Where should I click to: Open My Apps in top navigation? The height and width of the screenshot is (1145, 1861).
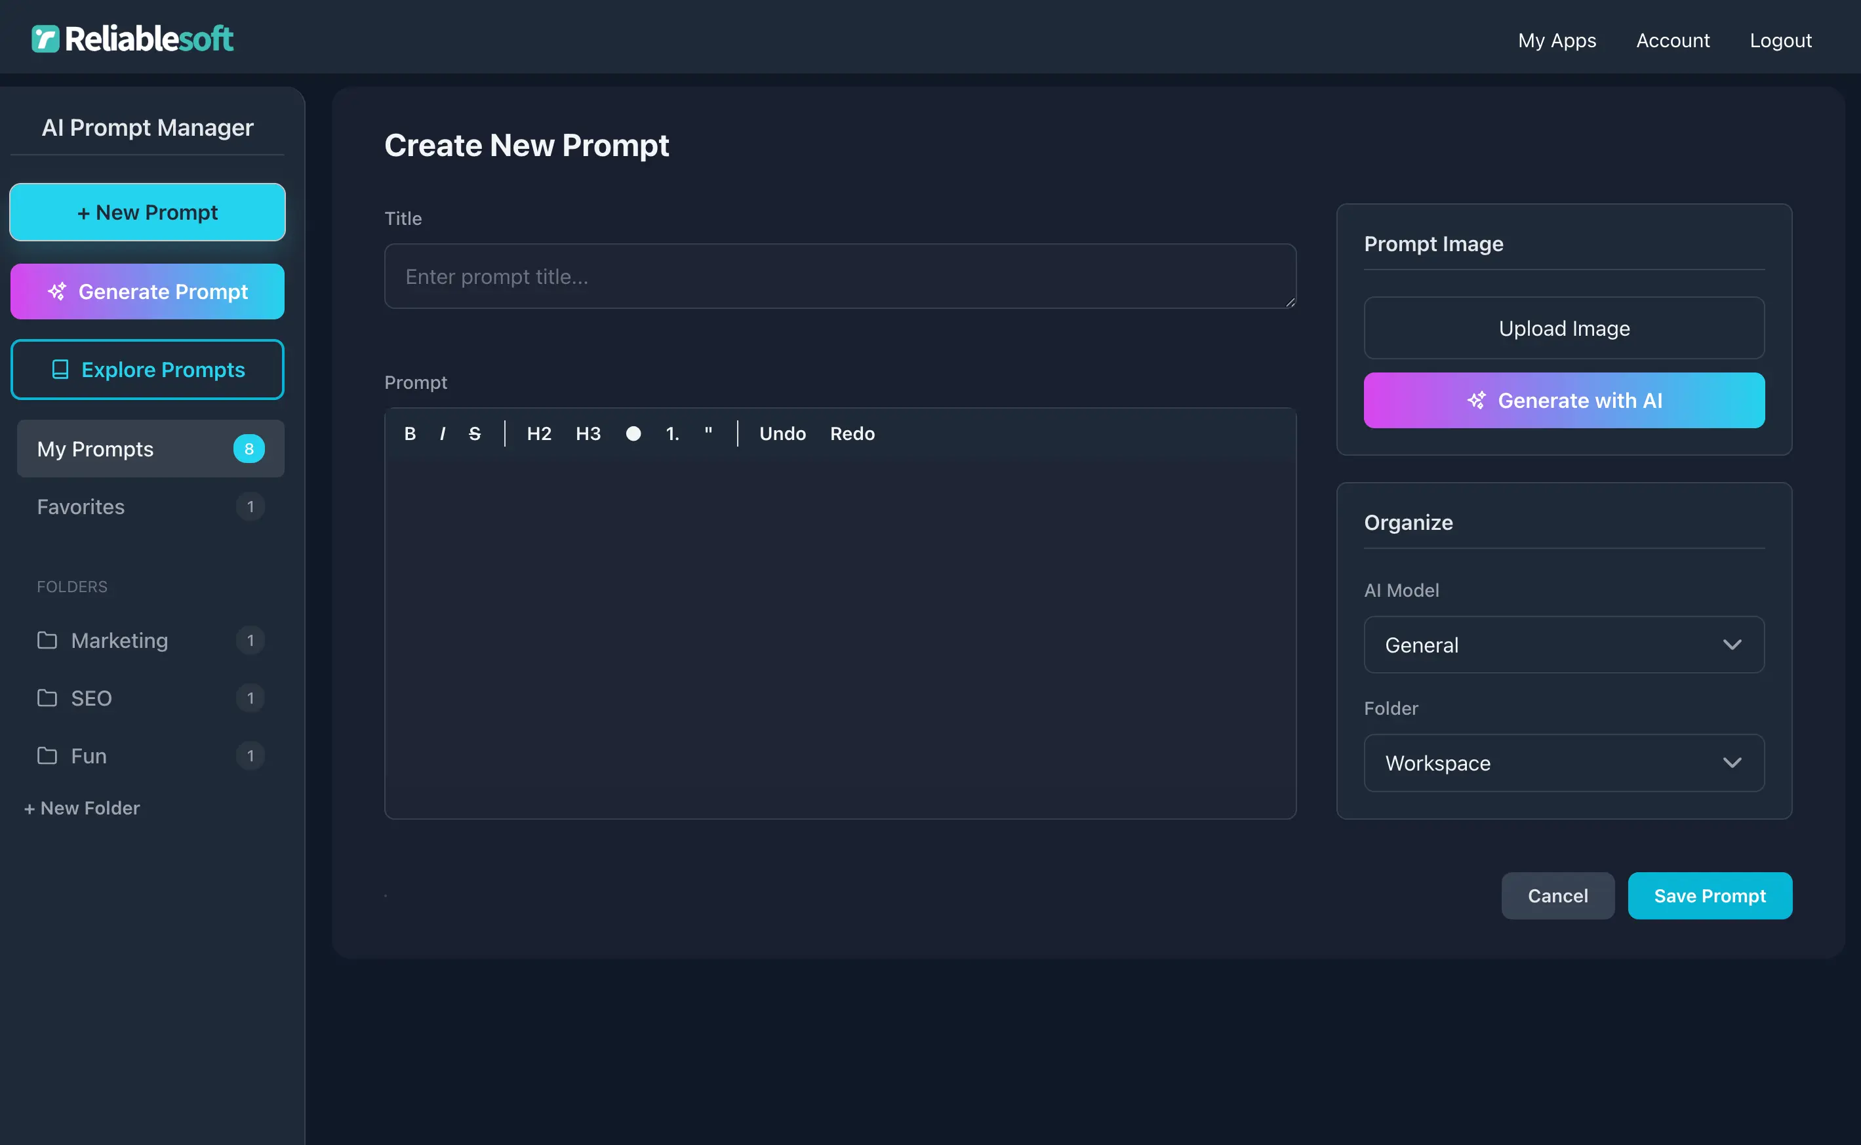click(x=1557, y=40)
